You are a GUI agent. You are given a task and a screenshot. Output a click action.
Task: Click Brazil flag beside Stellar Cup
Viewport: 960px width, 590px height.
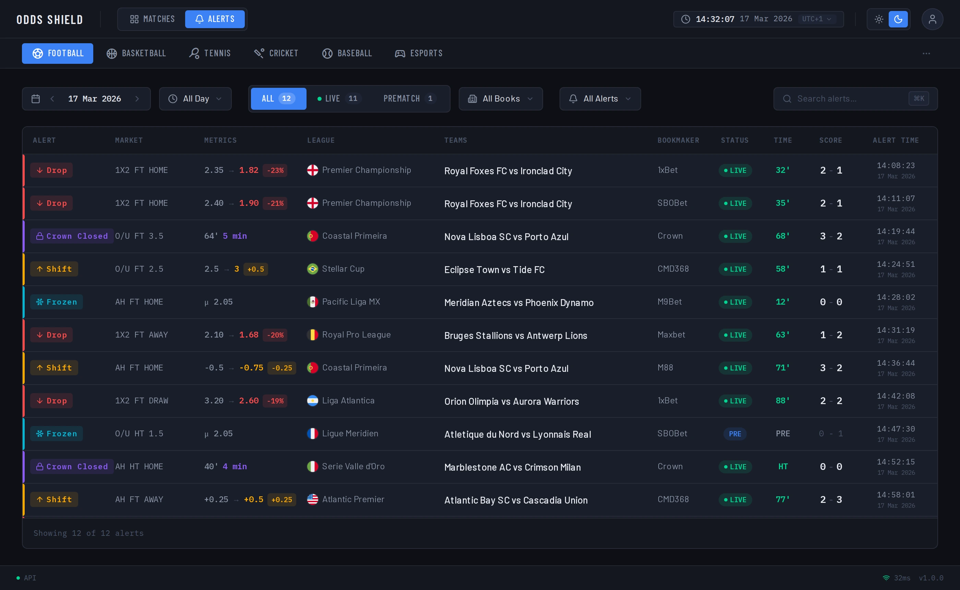313,269
